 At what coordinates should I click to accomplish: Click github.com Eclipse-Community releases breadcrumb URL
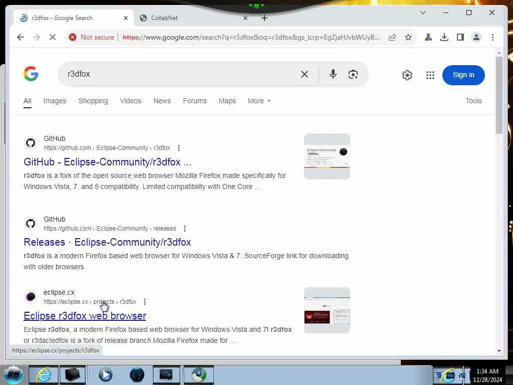110,229
